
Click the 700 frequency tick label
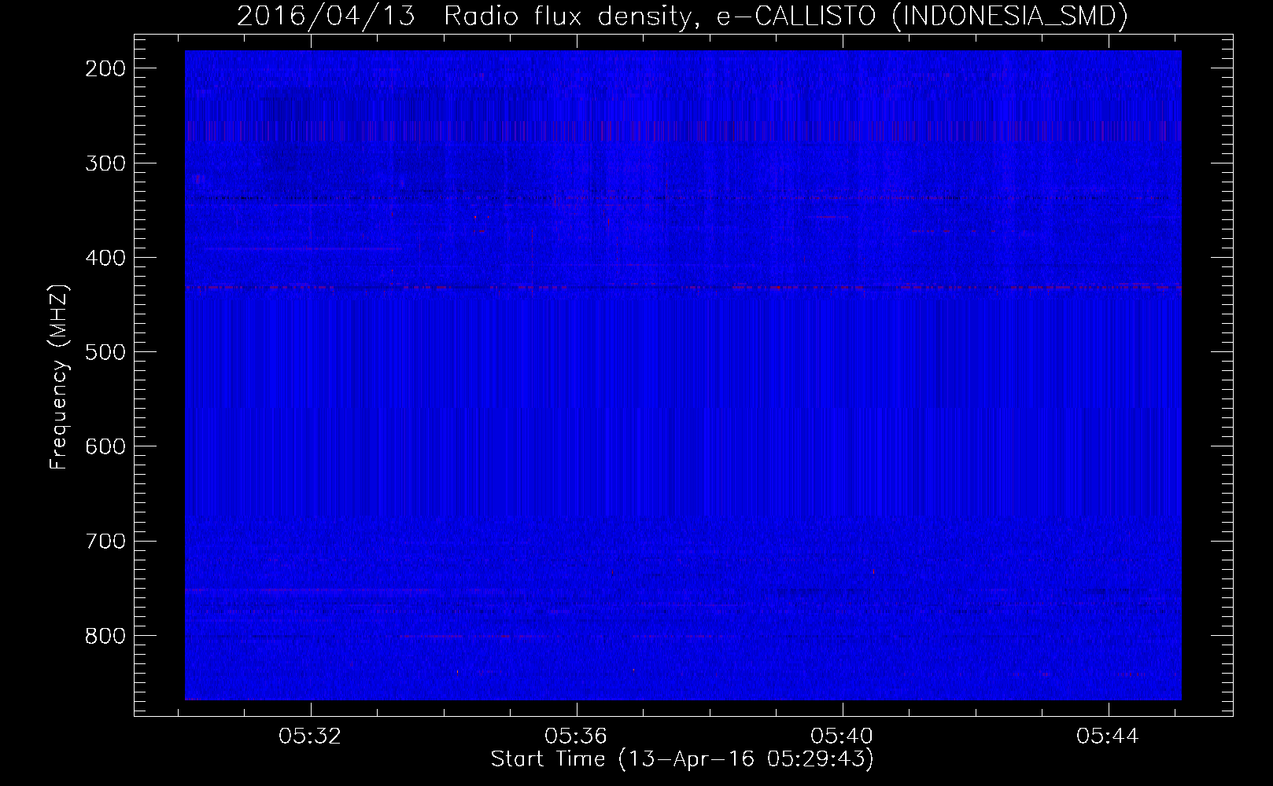pyautogui.click(x=105, y=541)
